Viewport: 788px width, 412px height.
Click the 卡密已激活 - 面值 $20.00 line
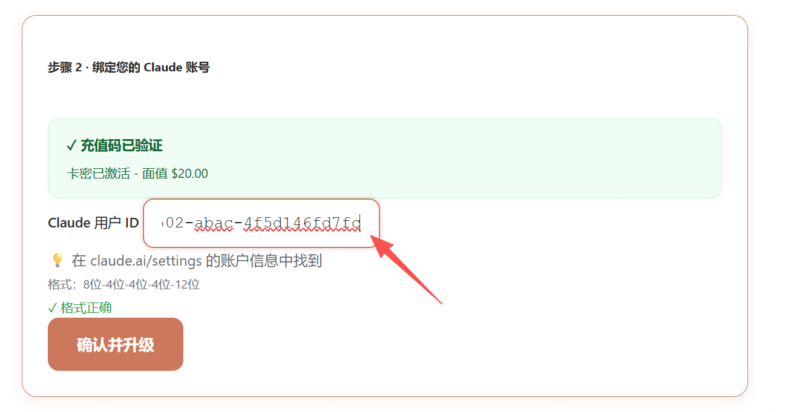pyautogui.click(x=137, y=174)
